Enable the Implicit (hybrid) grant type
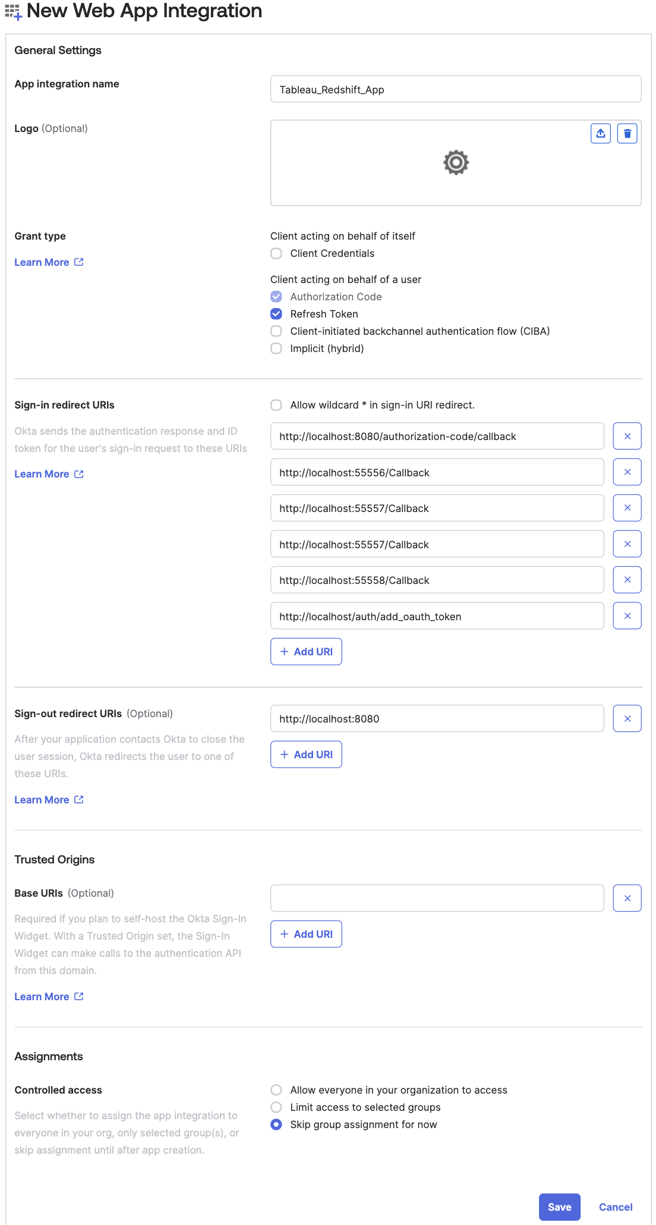 tap(276, 348)
